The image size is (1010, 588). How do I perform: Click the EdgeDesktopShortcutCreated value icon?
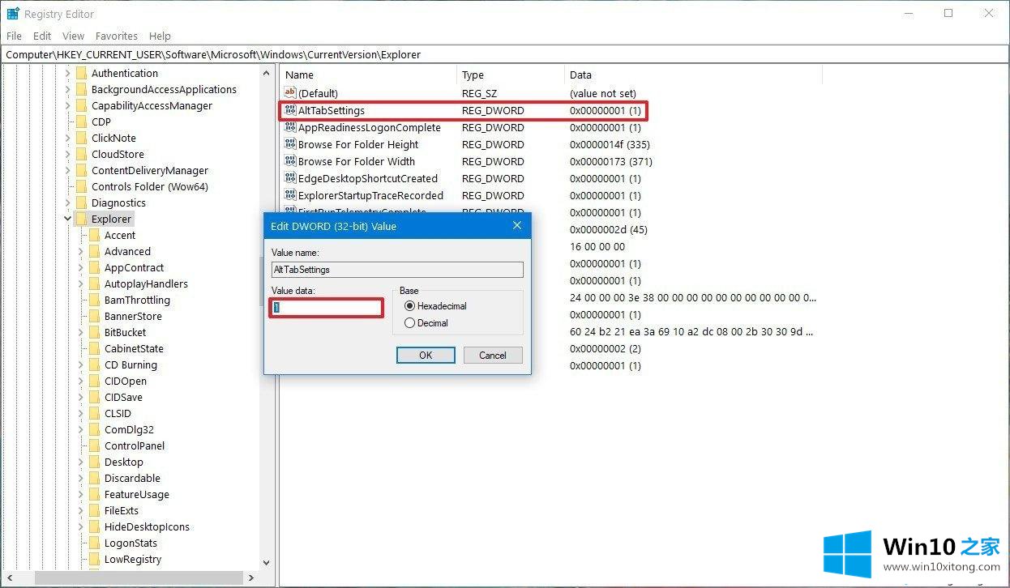[290, 178]
